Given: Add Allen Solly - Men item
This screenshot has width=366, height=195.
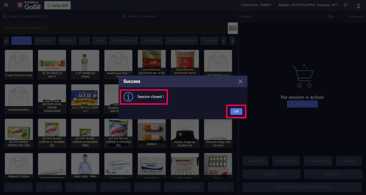Looking at the screenshot, I should pos(85,166).
